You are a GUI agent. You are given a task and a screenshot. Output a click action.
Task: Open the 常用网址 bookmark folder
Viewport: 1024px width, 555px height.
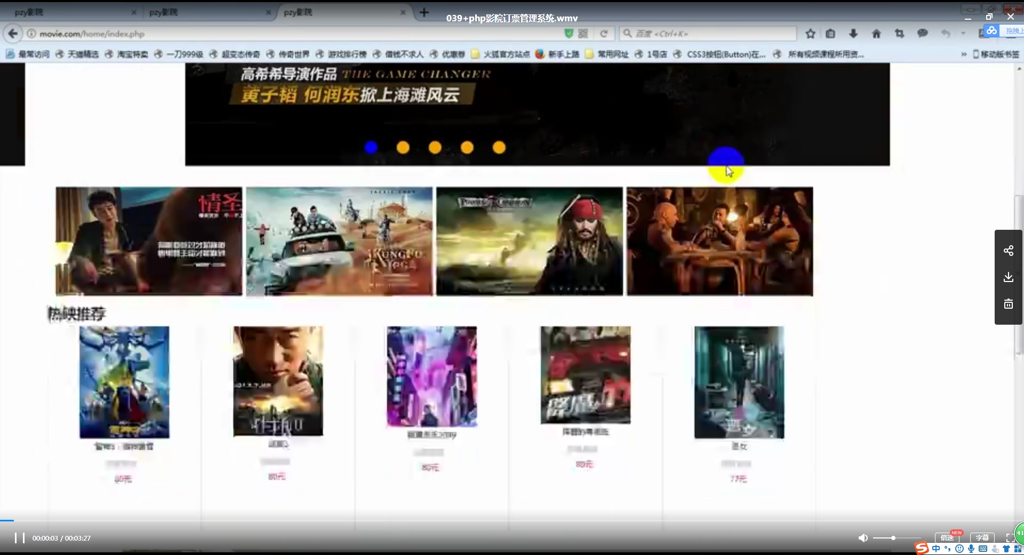click(x=607, y=54)
